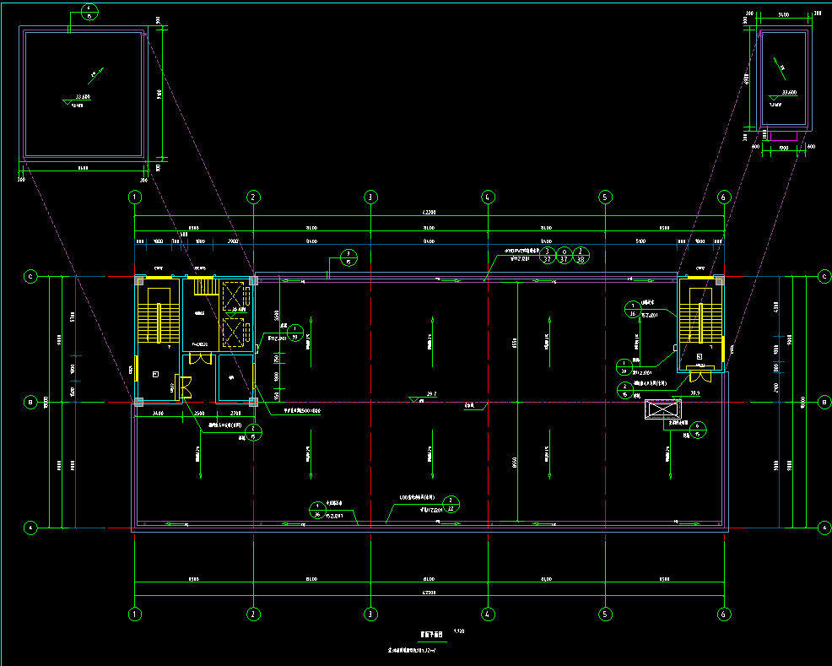Select 33.600 elevation label in top-left plan
This screenshot has width=832, height=666.
click(x=84, y=96)
